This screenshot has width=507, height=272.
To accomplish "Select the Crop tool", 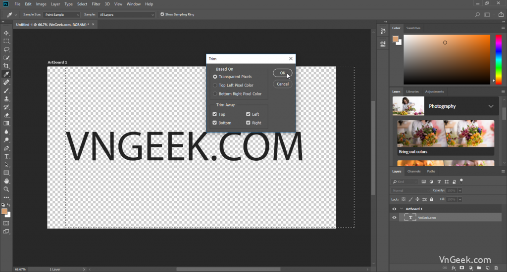I will (6, 66).
